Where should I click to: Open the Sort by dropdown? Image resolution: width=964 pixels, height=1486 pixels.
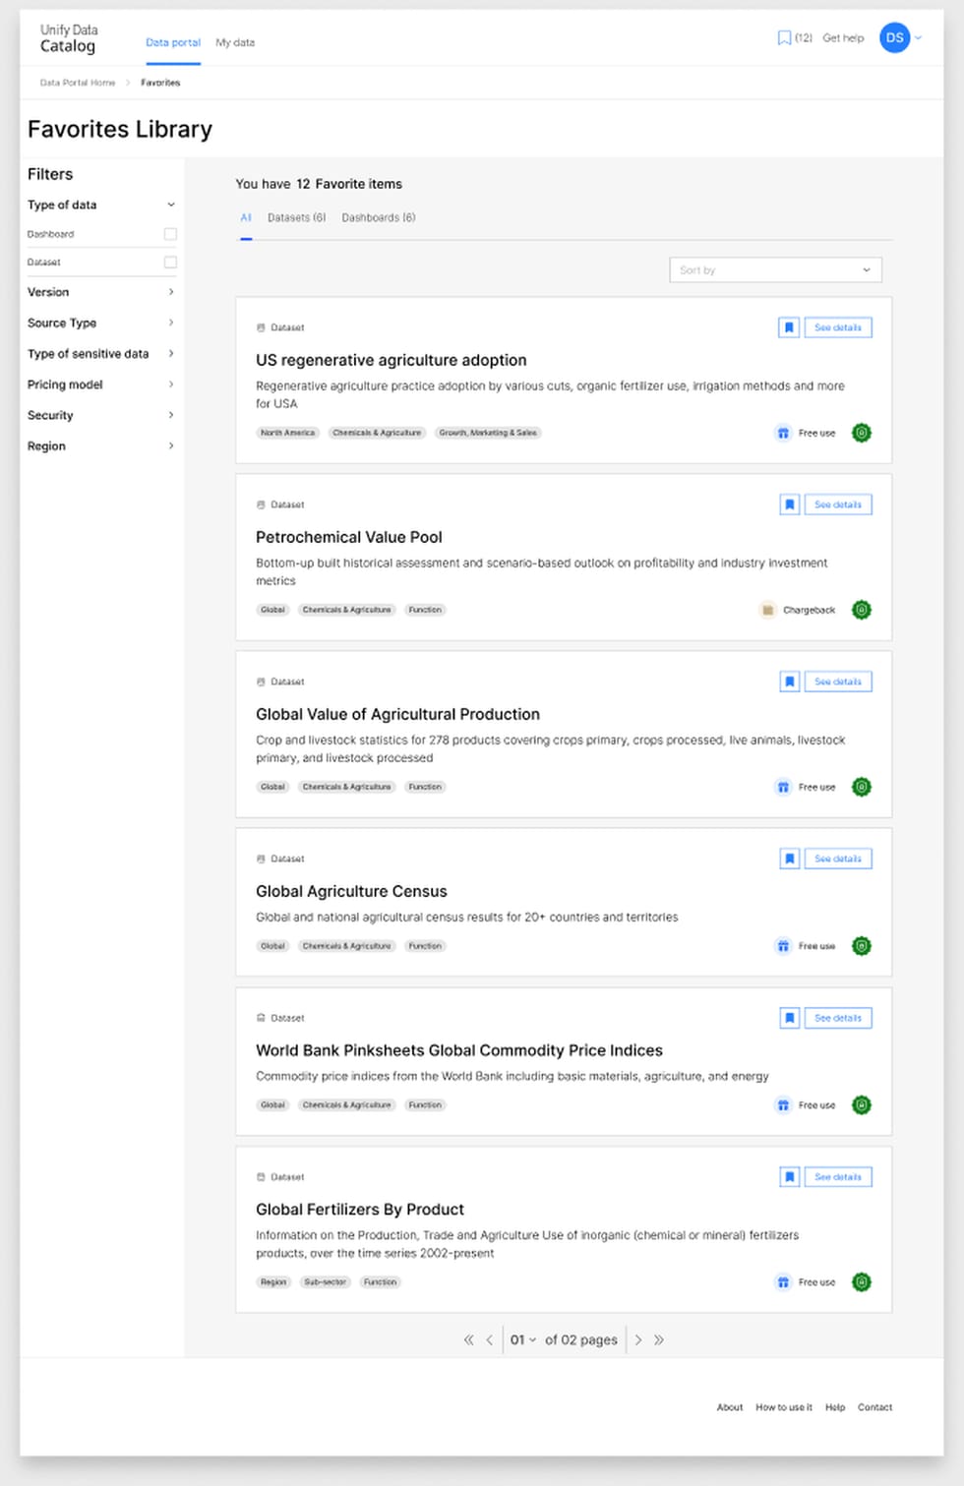pos(775,270)
